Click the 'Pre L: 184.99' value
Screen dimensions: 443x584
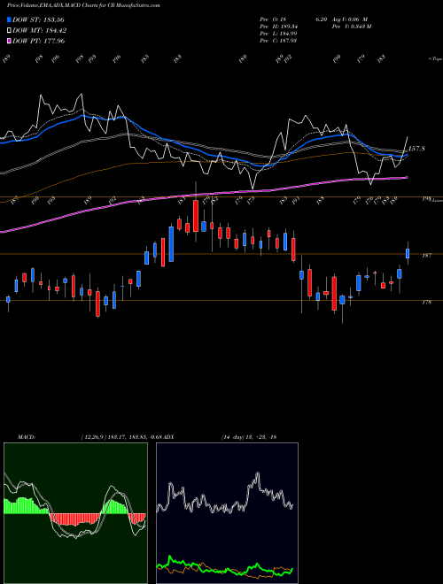coord(278,34)
